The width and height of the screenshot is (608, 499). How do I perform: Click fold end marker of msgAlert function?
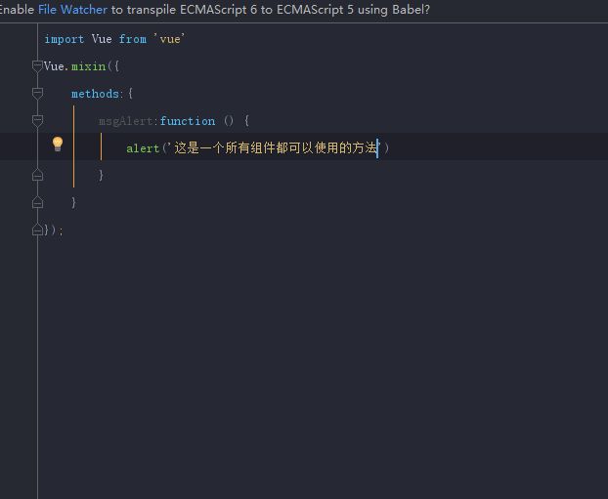[37, 175]
